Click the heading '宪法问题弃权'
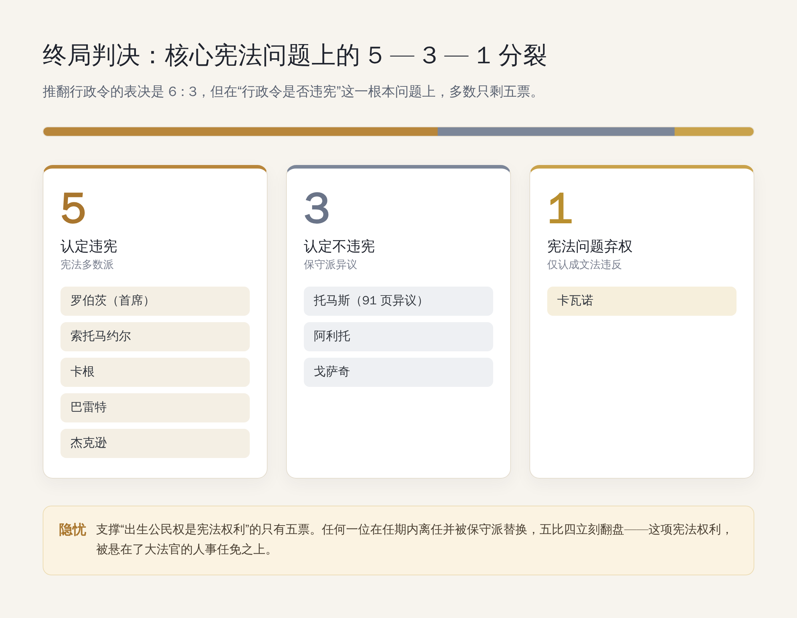 click(590, 246)
